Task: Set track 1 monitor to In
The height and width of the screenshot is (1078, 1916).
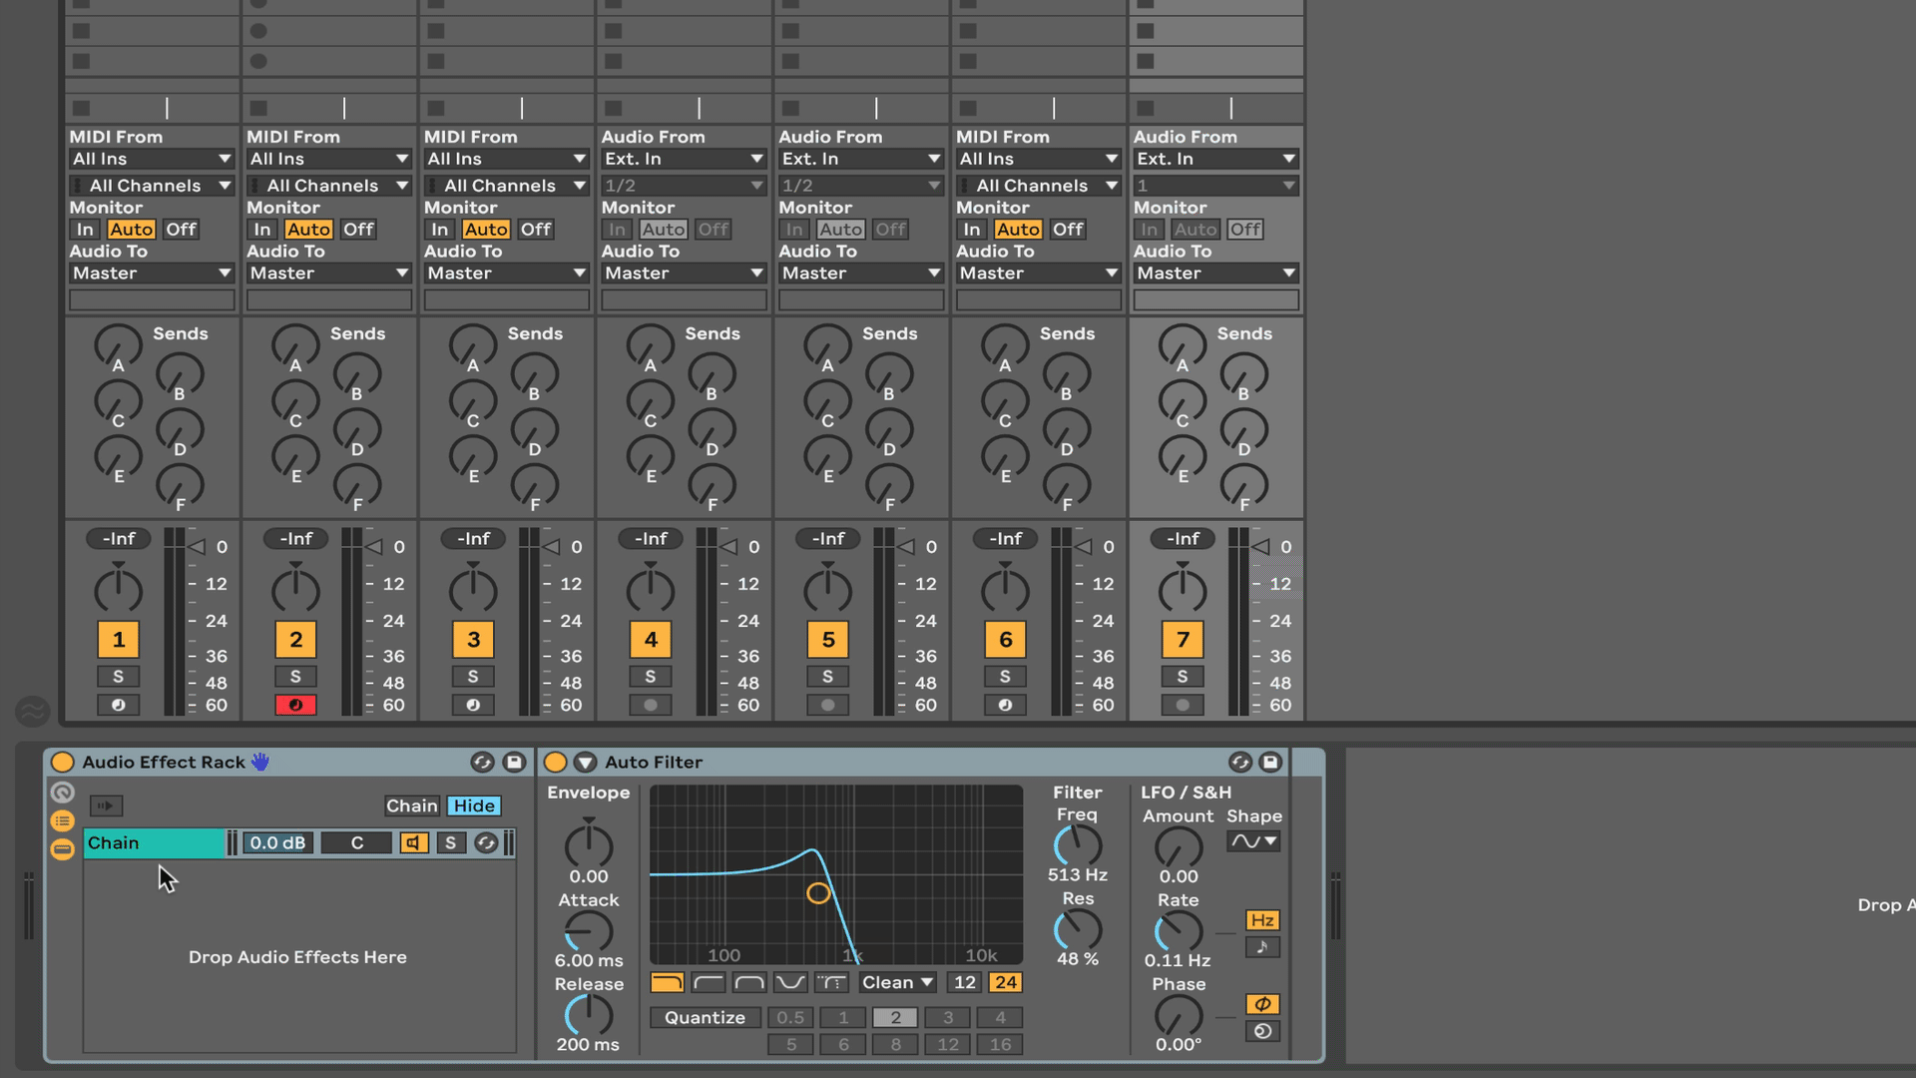Action: [85, 230]
